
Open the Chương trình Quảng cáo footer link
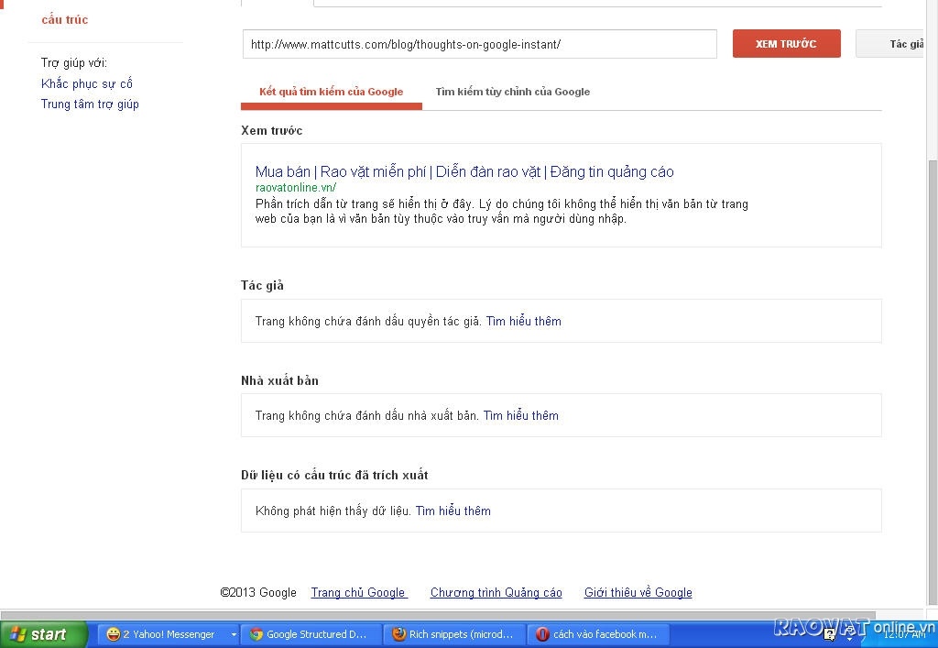496,592
